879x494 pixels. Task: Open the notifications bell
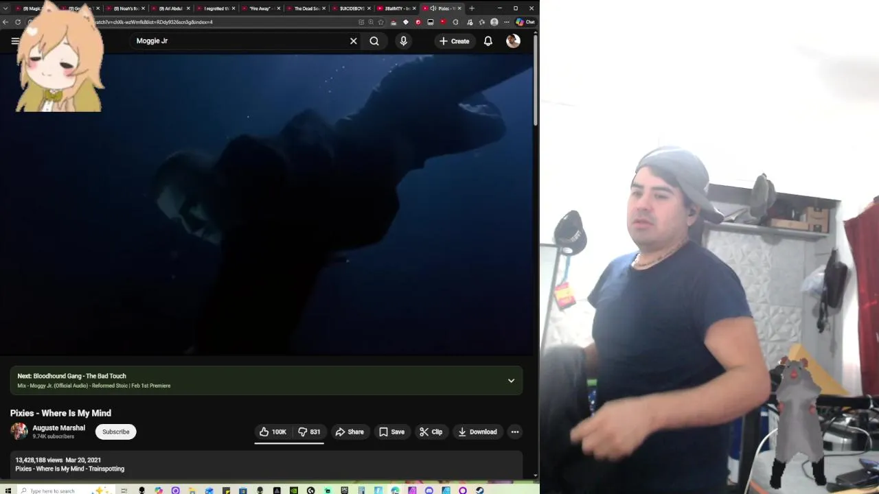[x=488, y=41]
